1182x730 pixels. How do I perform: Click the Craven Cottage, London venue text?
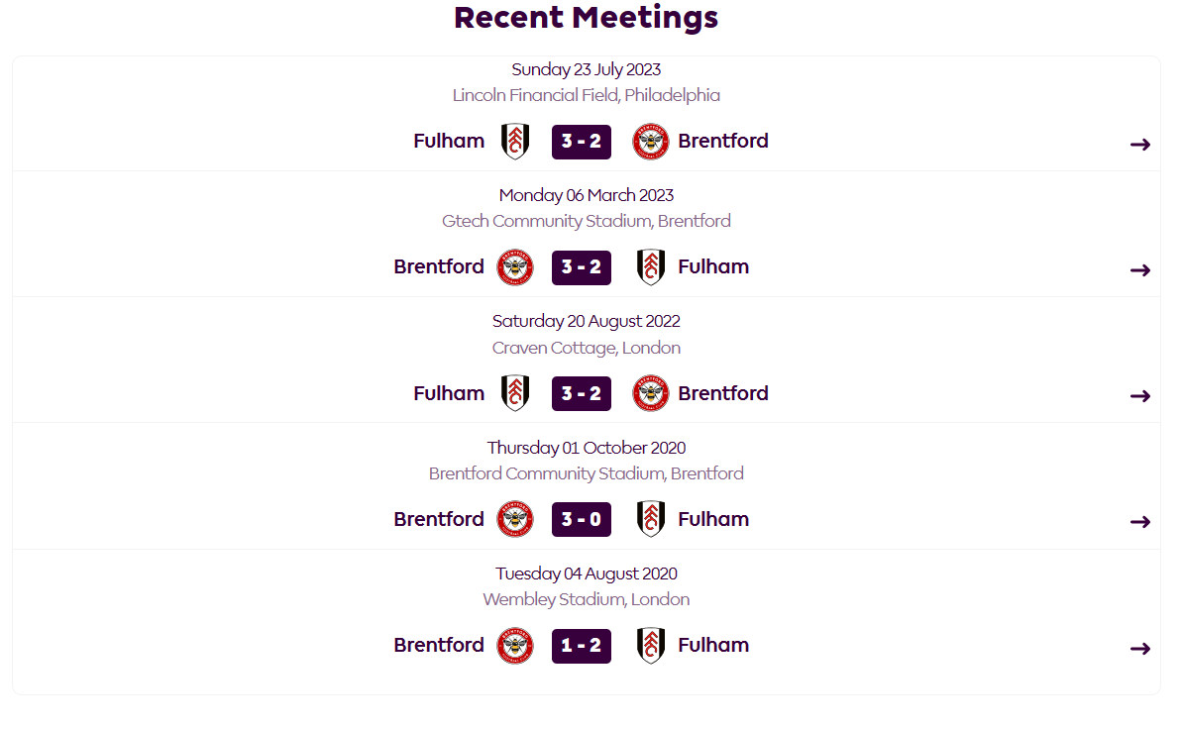587,348
